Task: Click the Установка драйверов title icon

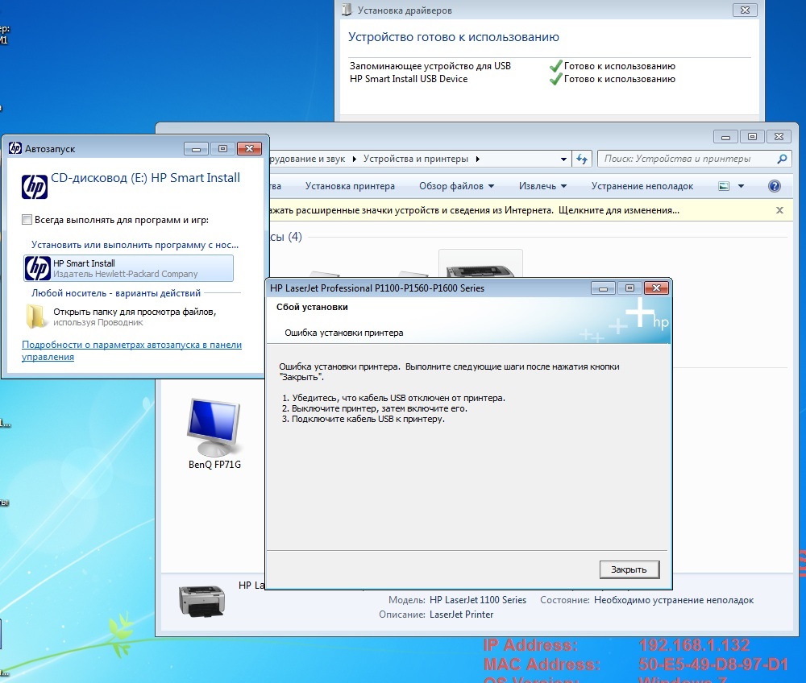Action: (347, 10)
